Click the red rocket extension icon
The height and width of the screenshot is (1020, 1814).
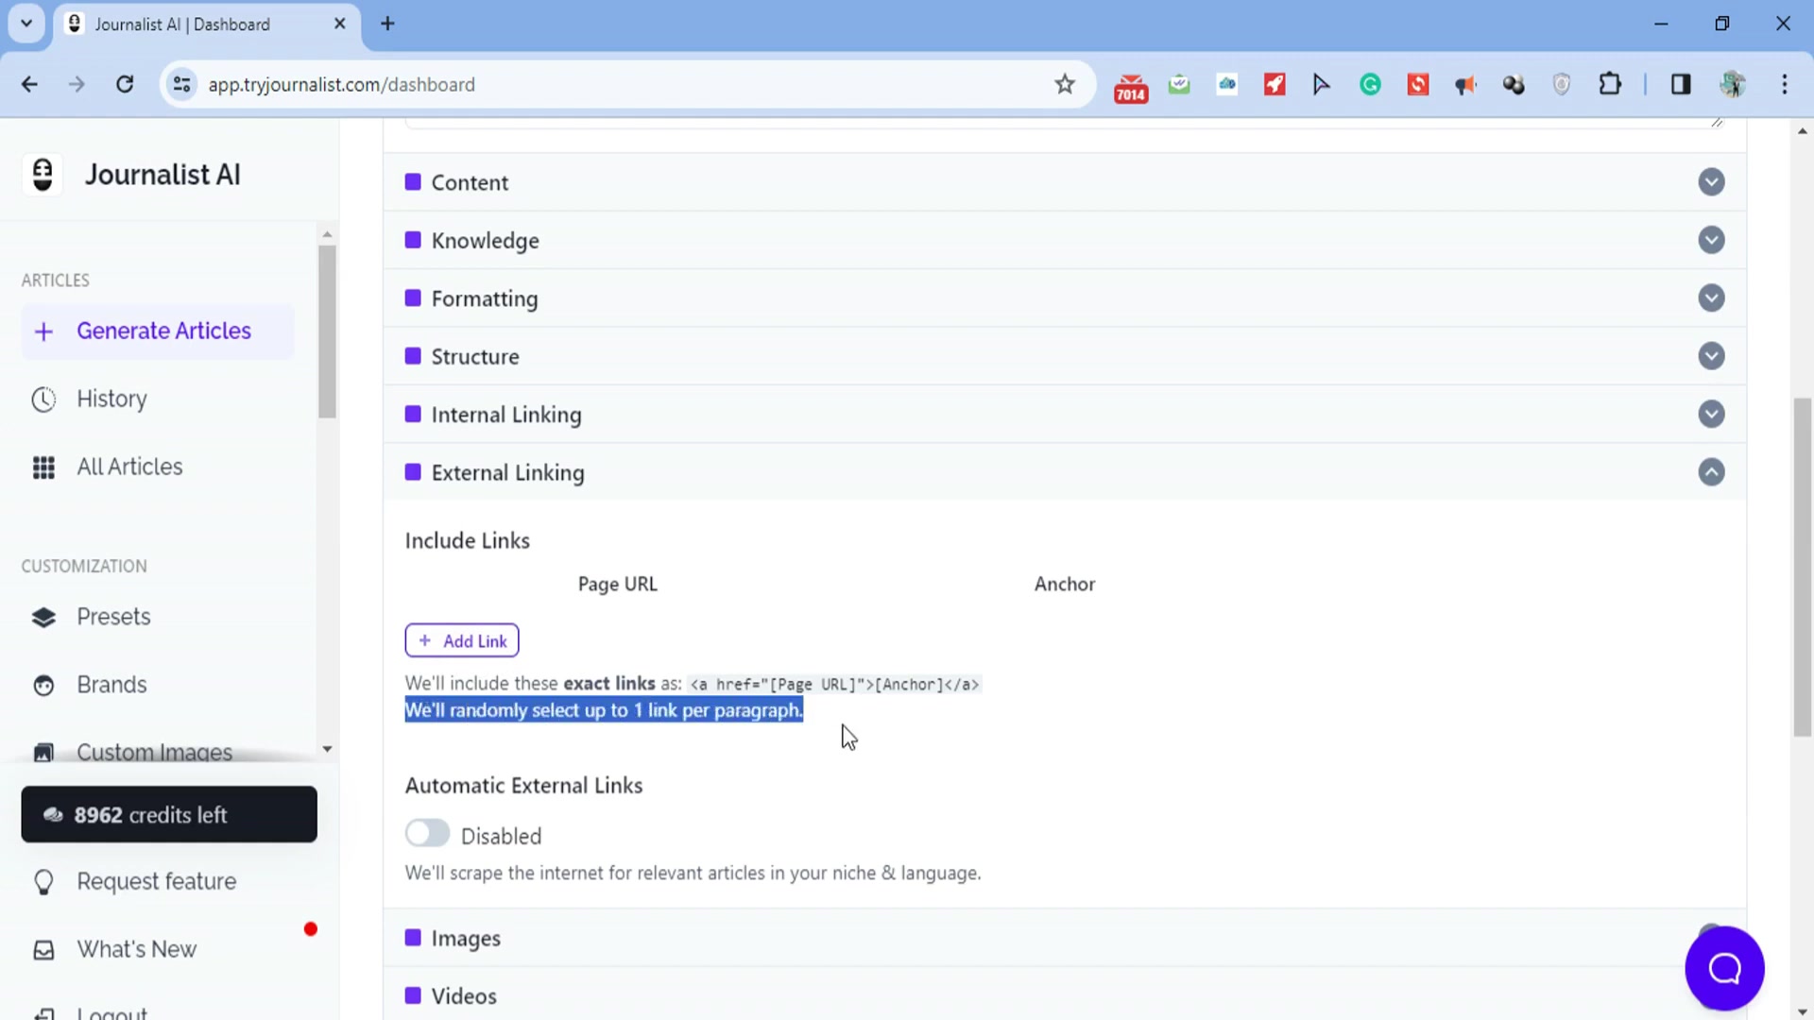pyautogui.click(x=1275, y=85)
